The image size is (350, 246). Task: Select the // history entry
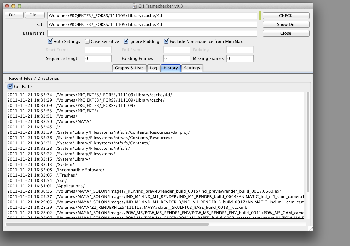pyautogui.click(x=155, y=127)
